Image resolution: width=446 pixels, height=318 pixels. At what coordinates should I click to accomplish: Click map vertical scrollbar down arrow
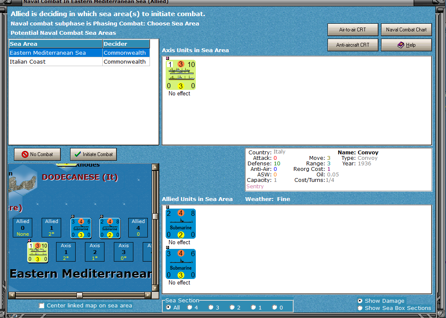[x=155, y=288]
